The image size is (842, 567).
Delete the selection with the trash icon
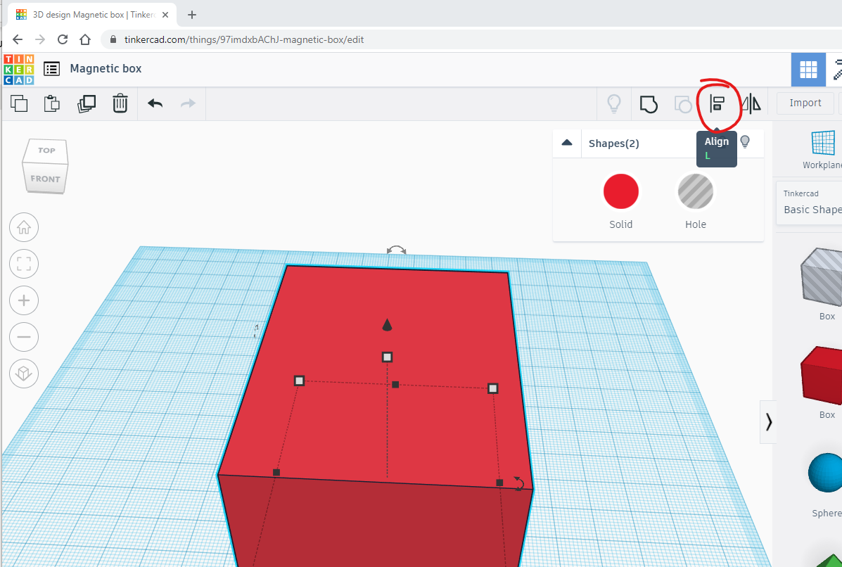pos(120,103)
